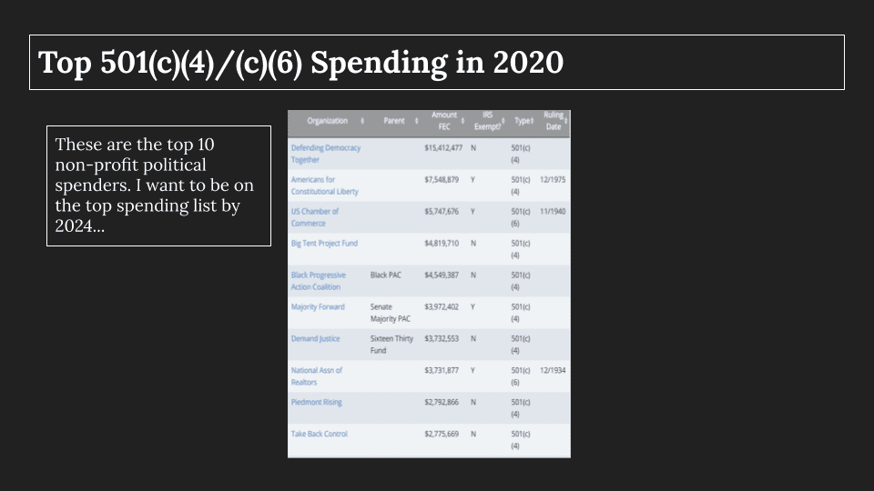
Task: Click the IRS Exempt? column sort arrows
Action: pyautogui.click(x=502, y=121)
